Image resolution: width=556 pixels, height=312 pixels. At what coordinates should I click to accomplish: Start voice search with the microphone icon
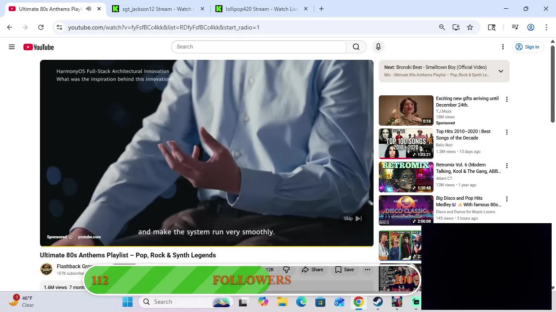pos(378,47)
